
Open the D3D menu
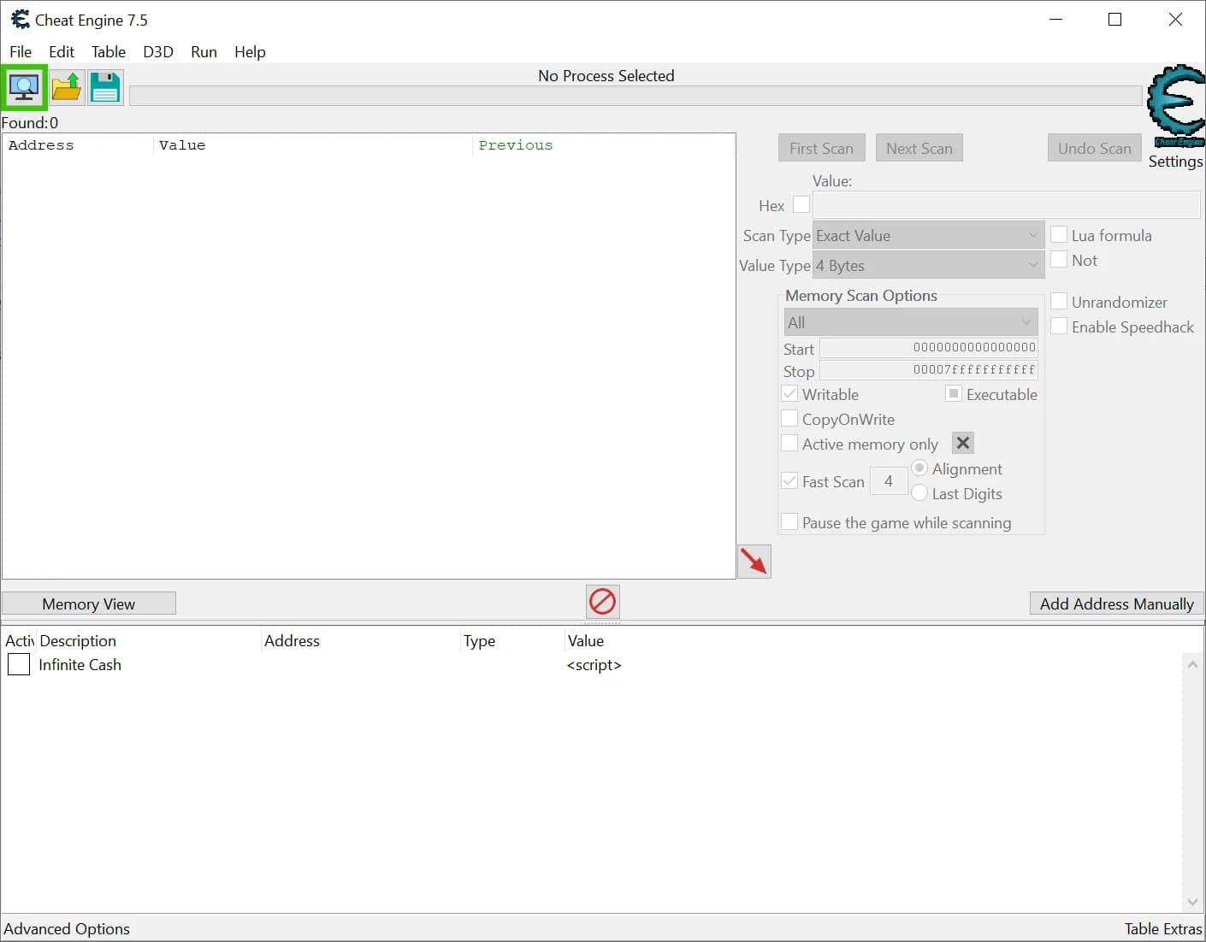pos(158,51)
